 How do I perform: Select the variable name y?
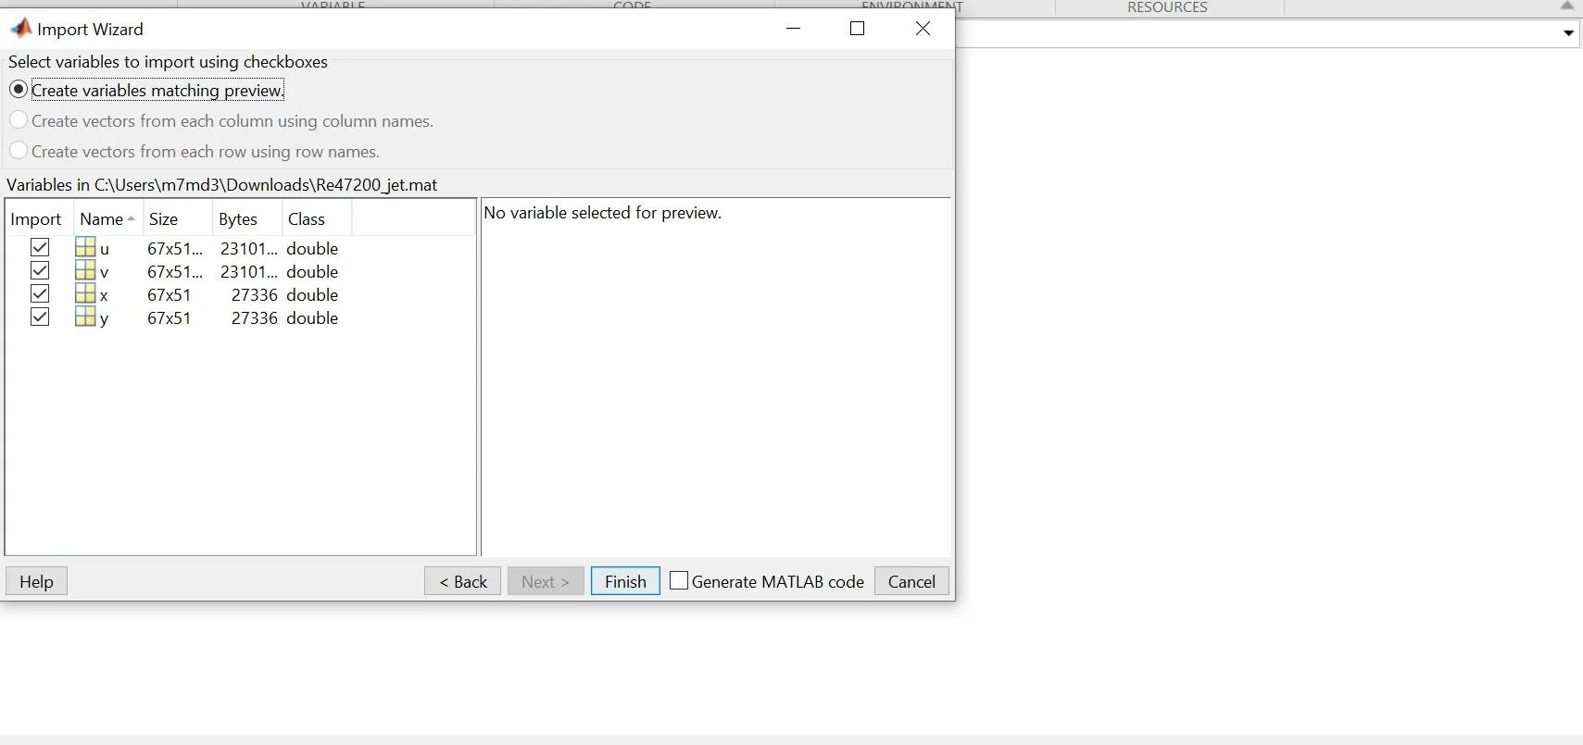pos(105,318)
